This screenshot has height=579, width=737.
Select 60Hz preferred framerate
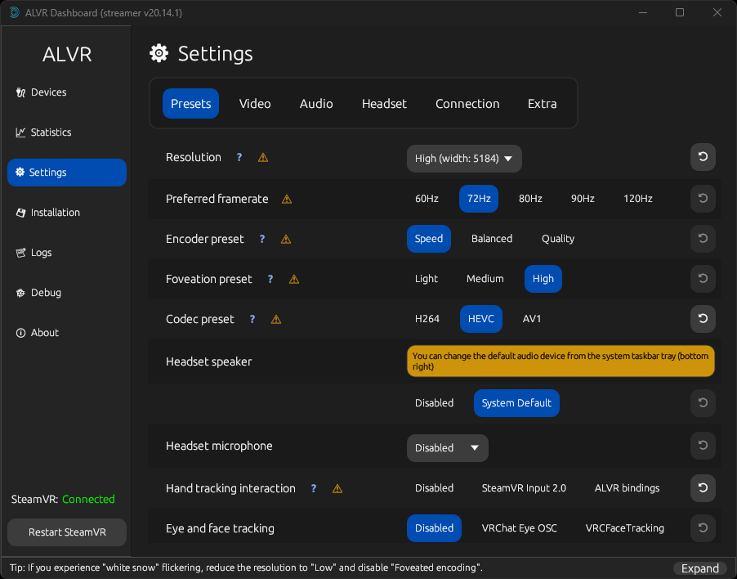[x=427, y=199]
